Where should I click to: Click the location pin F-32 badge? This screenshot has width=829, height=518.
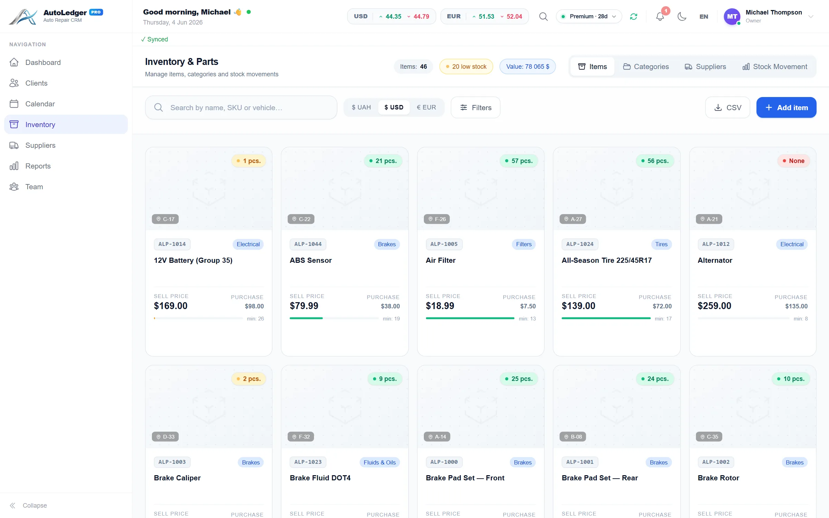point(301,437)
